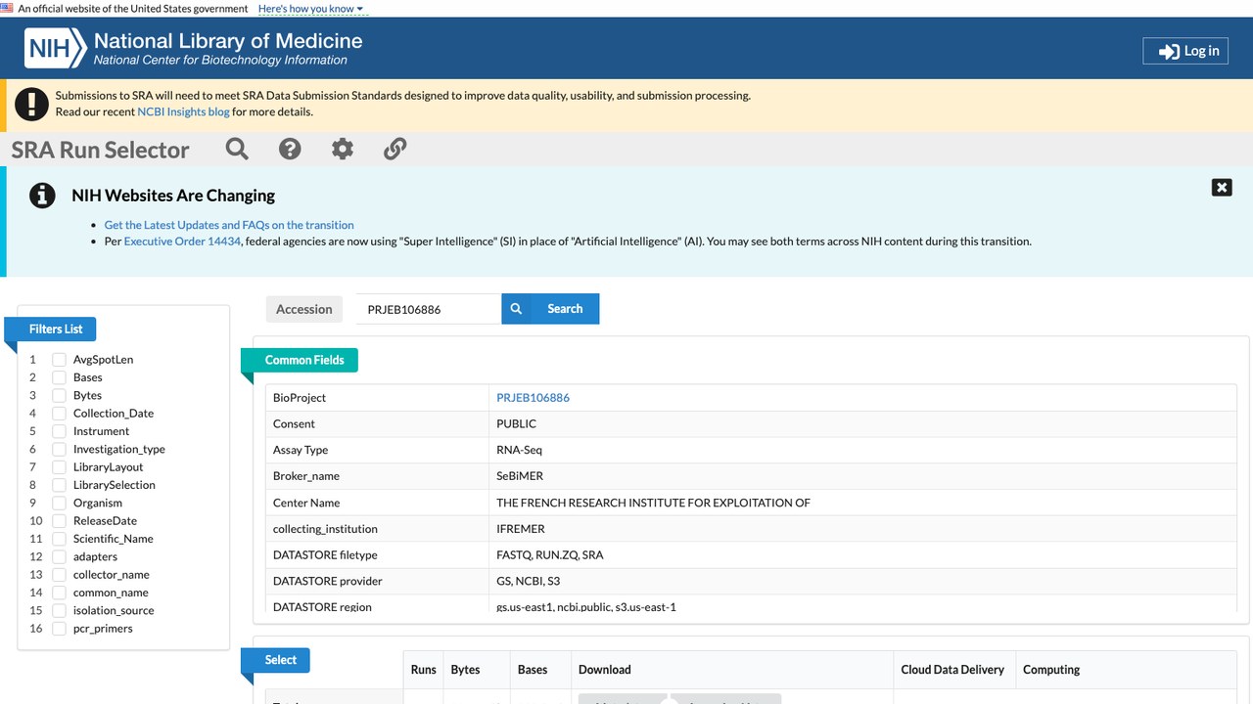Click the Log in button

1185,51
